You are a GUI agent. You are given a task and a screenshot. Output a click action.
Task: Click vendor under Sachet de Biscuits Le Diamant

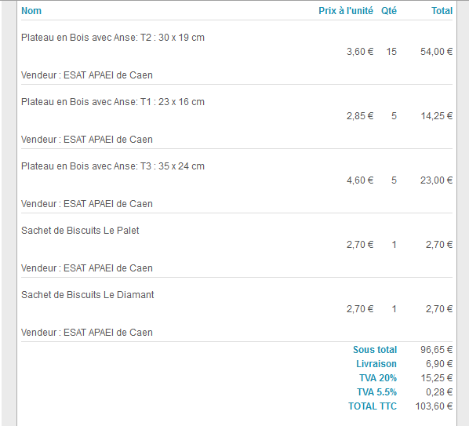pos(87,333)
